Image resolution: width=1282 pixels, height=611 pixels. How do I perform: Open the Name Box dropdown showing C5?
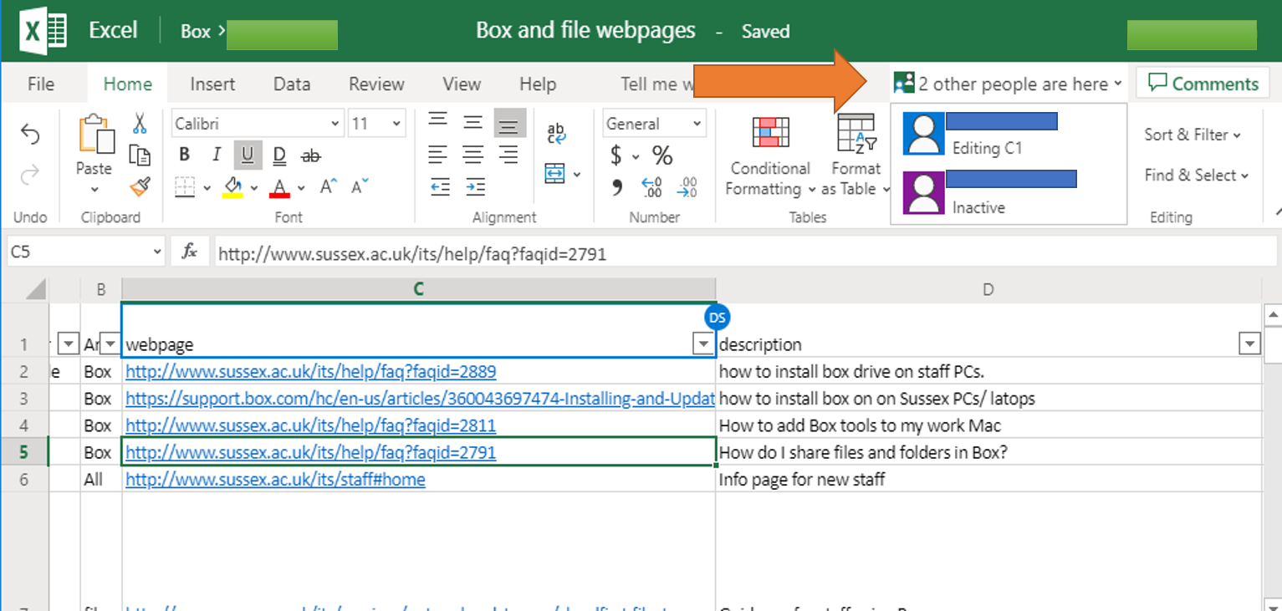(156, 252)
